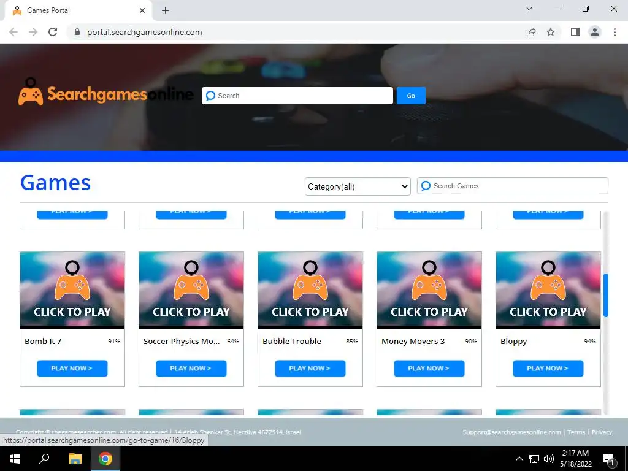
Task: Click the Bubble Trouble title
Action: (x=292, y=341)
